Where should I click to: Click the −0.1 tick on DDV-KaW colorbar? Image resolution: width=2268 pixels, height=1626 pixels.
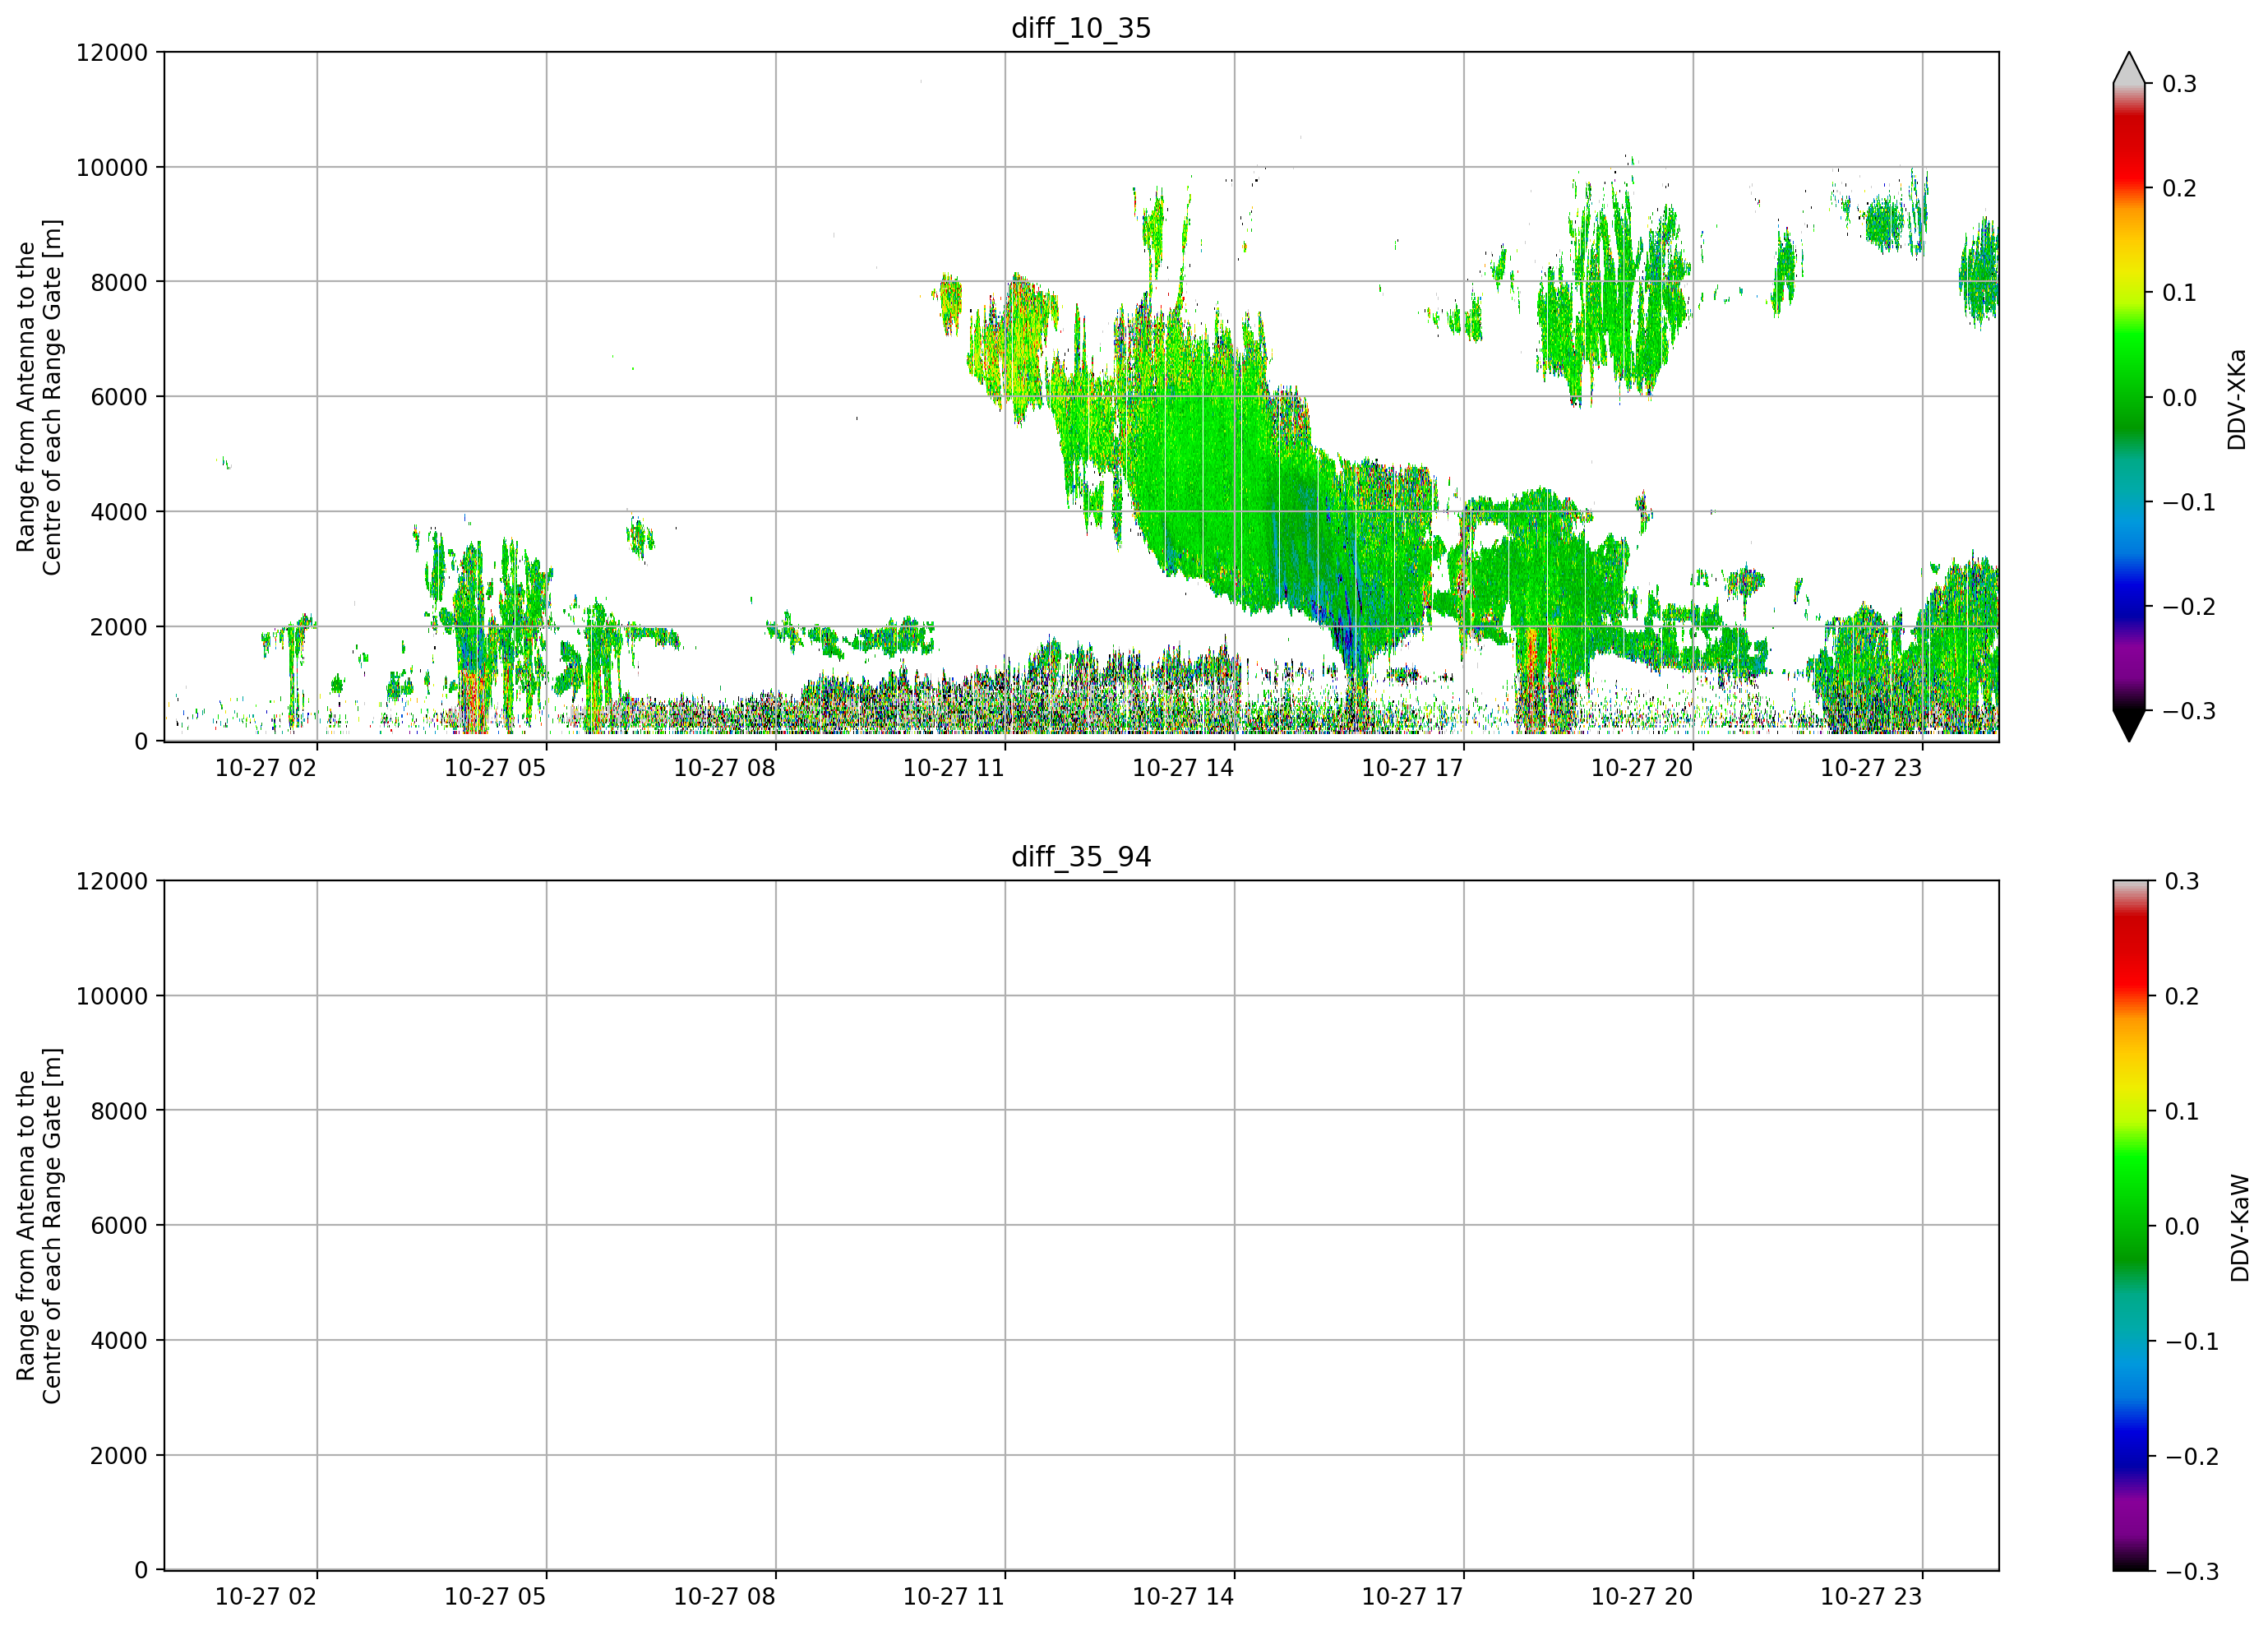coord(2191,1341)
